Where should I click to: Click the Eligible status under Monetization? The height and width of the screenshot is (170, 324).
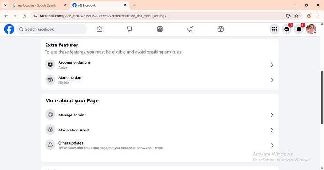pyautogui.click(x=63, y=83)
